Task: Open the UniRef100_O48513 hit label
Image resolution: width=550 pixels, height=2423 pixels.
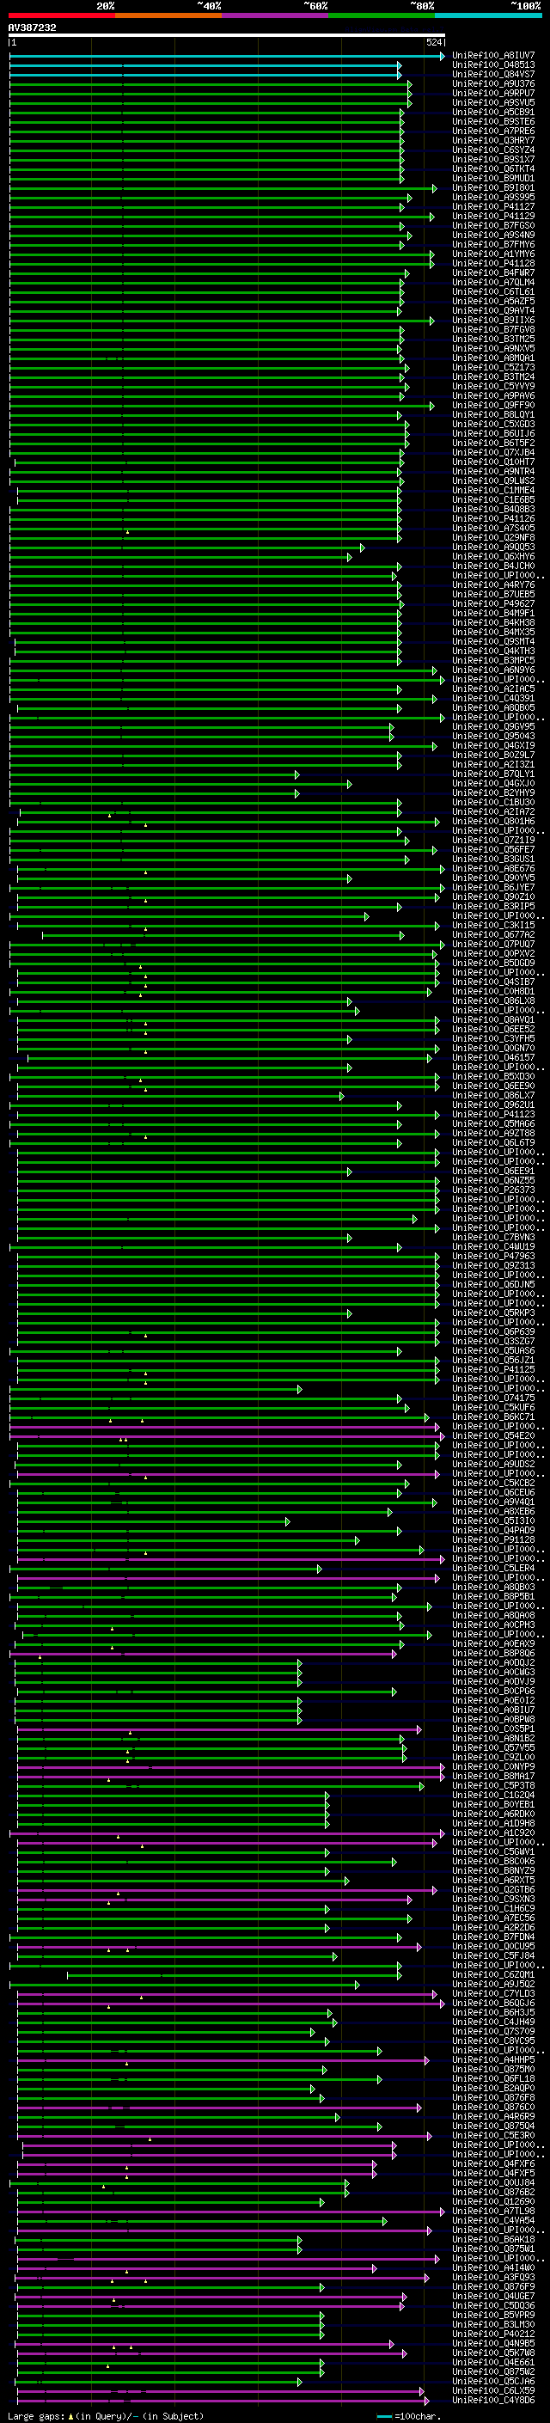Action: click(493, 65)
